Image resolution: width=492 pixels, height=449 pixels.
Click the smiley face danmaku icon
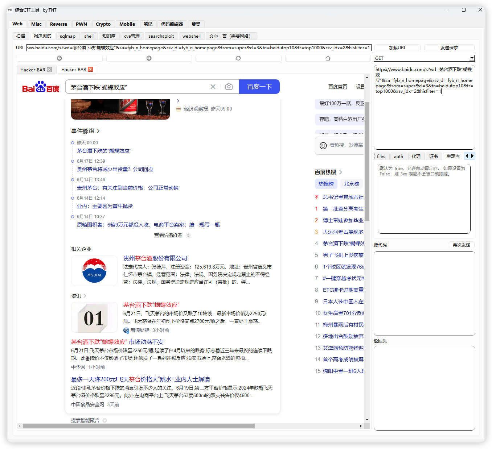tap(323, 145)
